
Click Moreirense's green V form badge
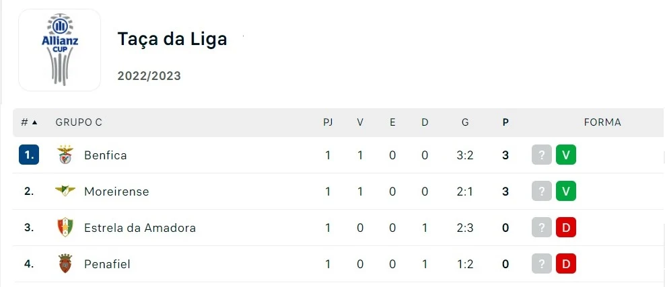tap(566, 192)
